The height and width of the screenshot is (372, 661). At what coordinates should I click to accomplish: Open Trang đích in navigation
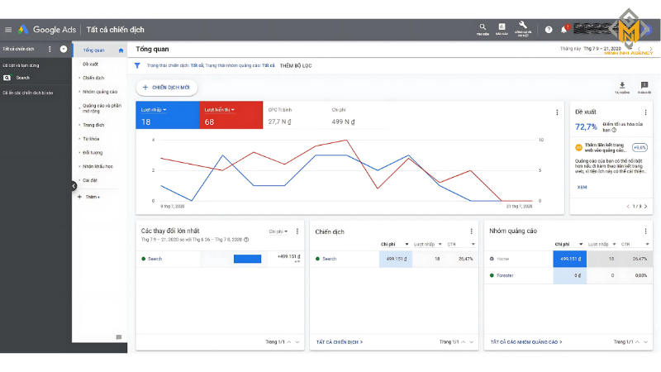pos(93,126)
